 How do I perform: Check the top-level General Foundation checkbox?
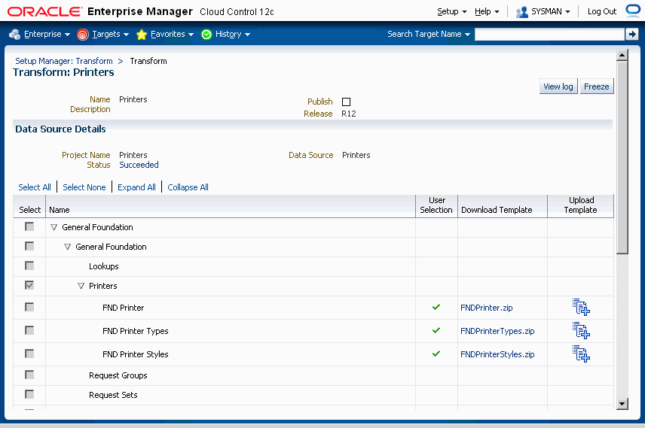(29, 226)
